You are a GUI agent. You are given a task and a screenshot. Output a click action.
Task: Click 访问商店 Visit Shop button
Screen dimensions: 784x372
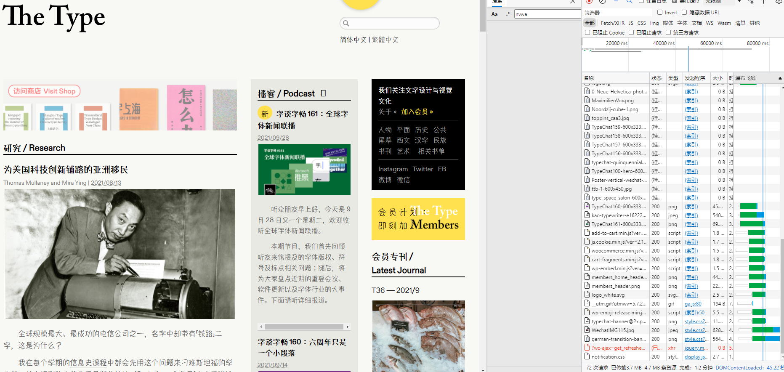(44, 91)
